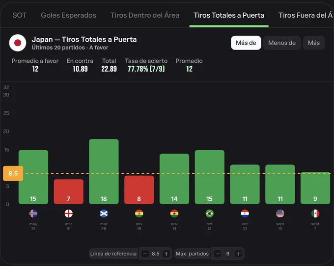This screenshot has width=334, height=266.
Task: Select Tiros Totales a Puerta tab
Action: click(229, 15)
